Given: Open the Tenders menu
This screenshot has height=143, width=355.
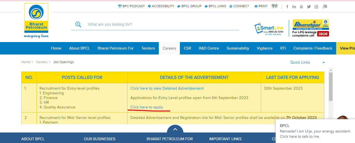Looking at the screenshot, I should tap(148, 48).
